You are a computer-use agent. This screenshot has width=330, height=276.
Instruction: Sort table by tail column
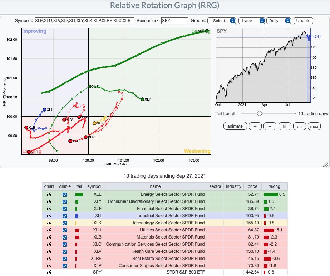pyautogui.click(x=79, y=186)
